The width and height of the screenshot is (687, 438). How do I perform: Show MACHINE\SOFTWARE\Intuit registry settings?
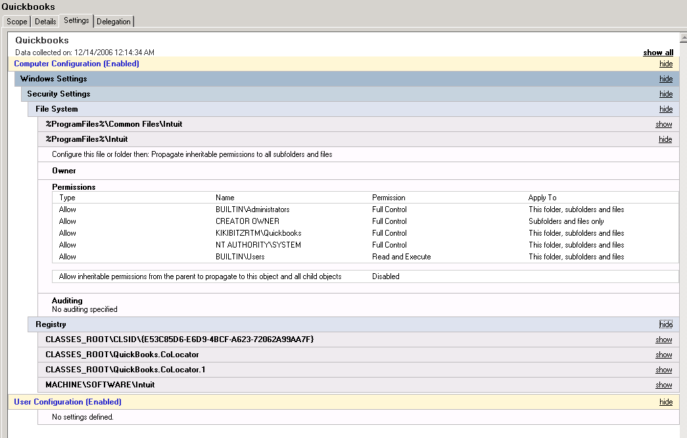[x=663, y=385]
